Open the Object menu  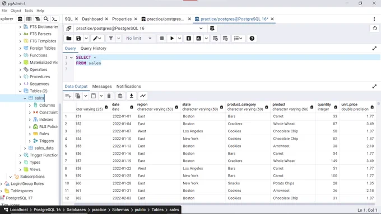pos(16,11)
